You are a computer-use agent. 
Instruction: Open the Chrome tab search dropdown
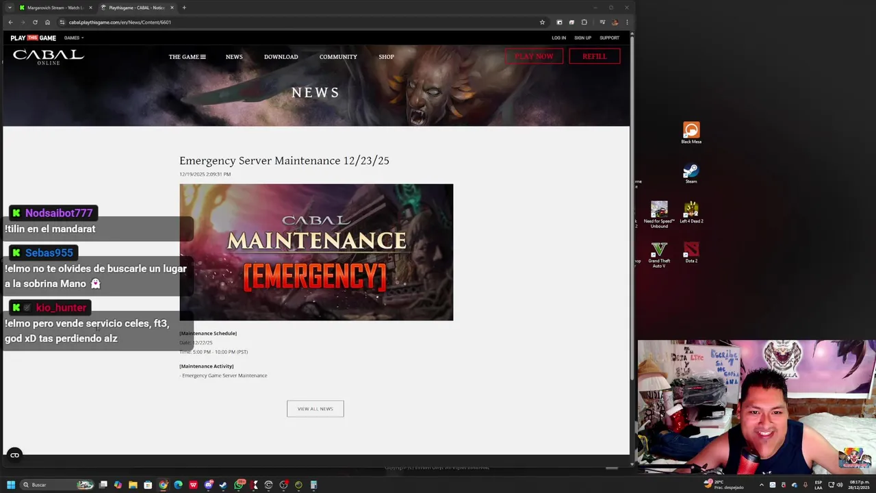click(x=10, y=8)
